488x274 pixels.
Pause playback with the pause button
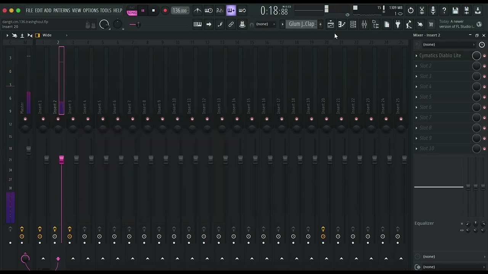tap(143, 11)
